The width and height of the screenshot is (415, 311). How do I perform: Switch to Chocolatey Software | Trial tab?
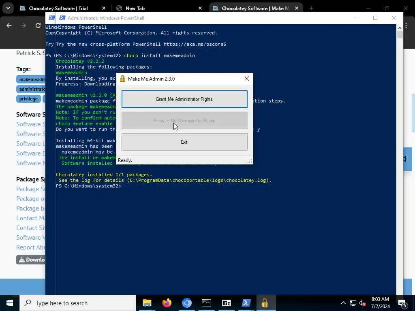click(x=58, y=9)
